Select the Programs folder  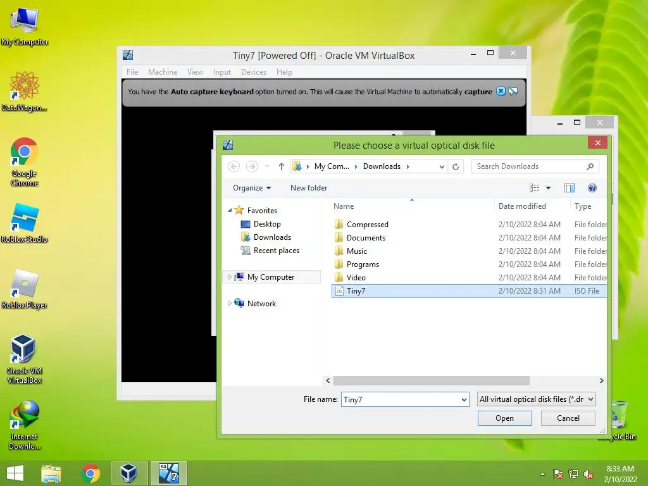point(469,264)
